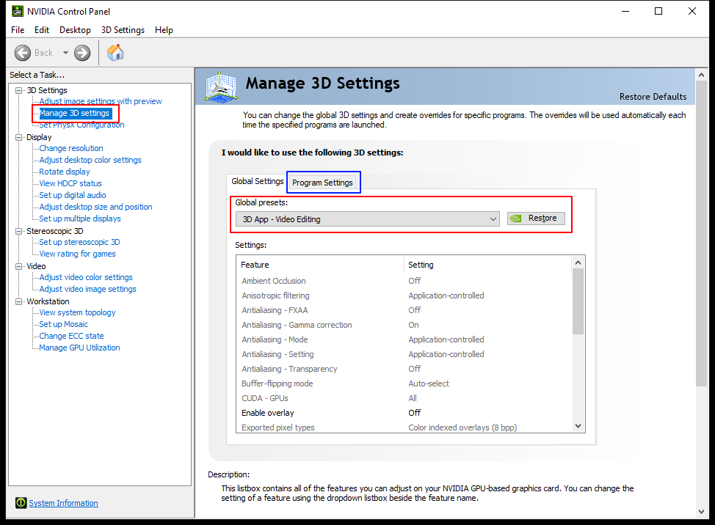715x525 pixels.
Task: Click the NVIDIA Control Panel title icon
Action: (18, 11)
